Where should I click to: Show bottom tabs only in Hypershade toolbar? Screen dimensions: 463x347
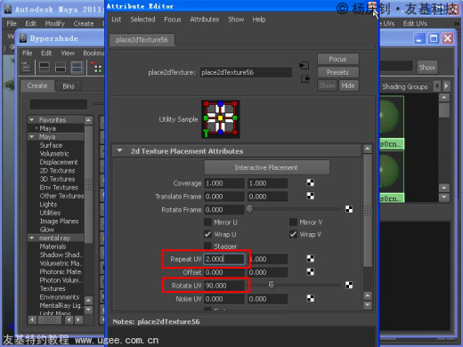pos(61,68)
